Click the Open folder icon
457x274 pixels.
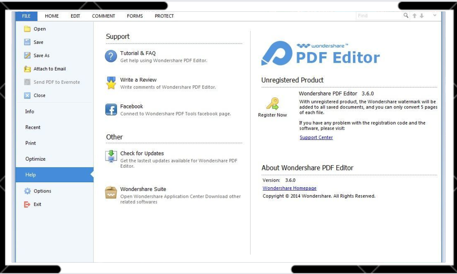27,29
